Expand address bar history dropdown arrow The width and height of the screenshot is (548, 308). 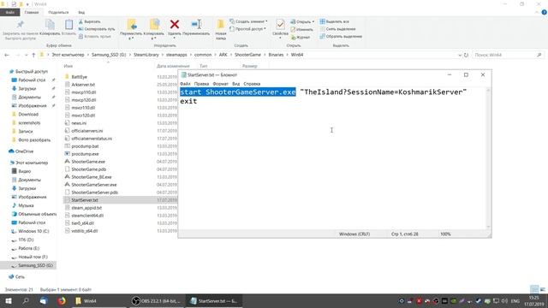coord(460,55)
